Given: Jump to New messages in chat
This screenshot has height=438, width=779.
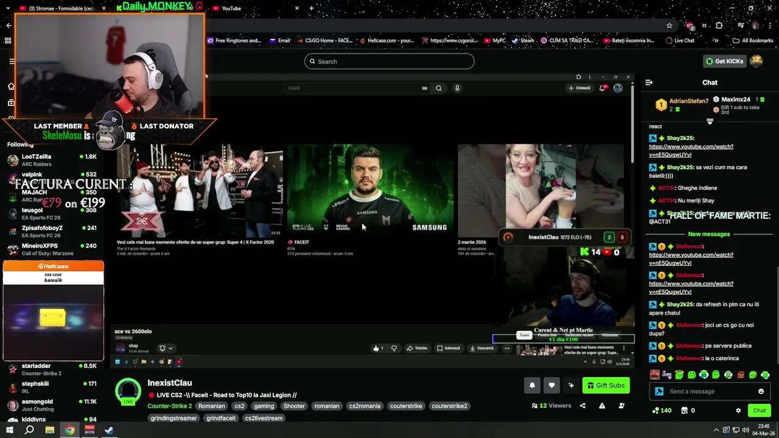Looking at the screenshot, I should coord(709,234).
